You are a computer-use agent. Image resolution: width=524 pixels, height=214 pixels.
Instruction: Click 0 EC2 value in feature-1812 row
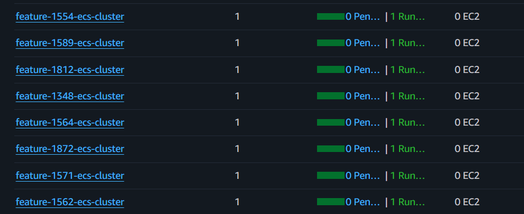point(467,70)
